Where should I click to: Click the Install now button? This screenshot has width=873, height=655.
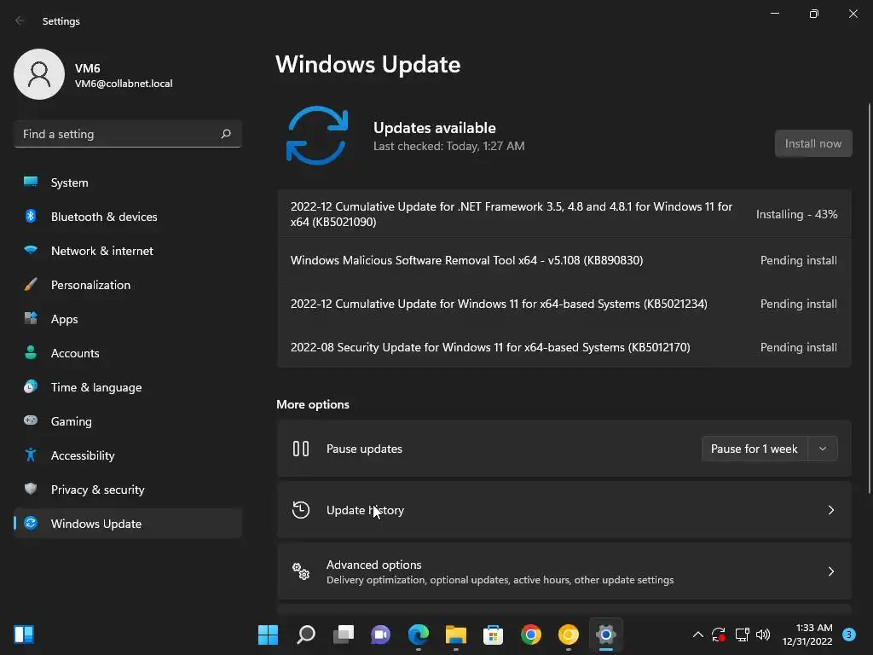[812, 143]
